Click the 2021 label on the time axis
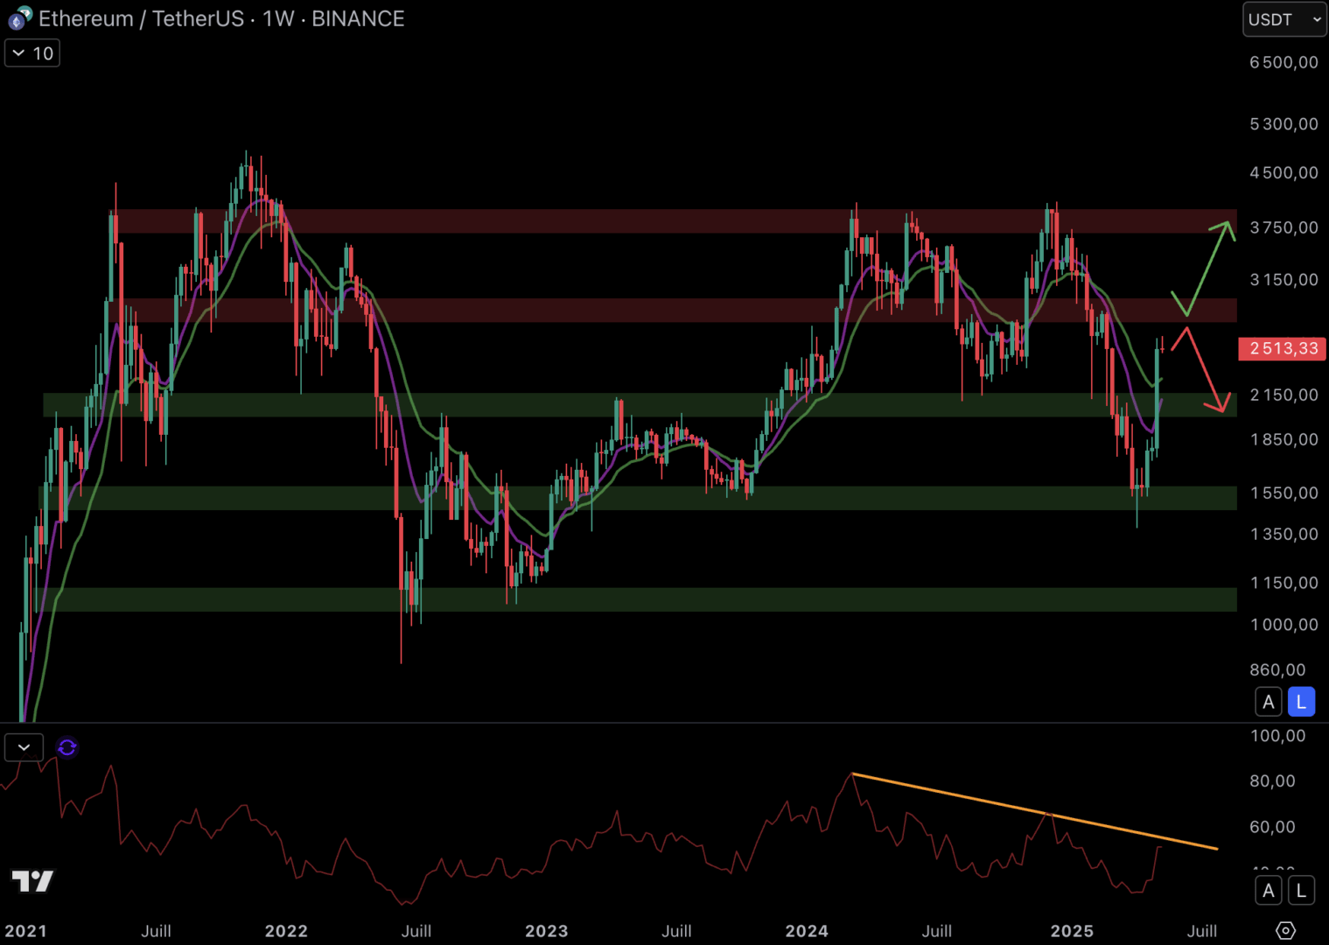The width and height of the screenshot is (1329, 945). coord(25,931)
